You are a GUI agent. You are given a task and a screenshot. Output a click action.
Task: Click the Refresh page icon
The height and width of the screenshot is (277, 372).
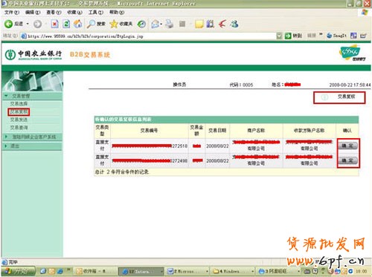[66, 24]
